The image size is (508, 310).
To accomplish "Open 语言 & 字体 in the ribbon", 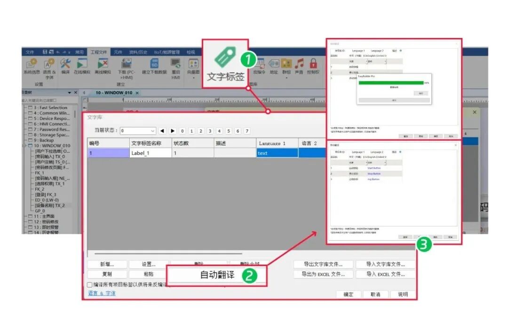I will [x=49, y=68].
